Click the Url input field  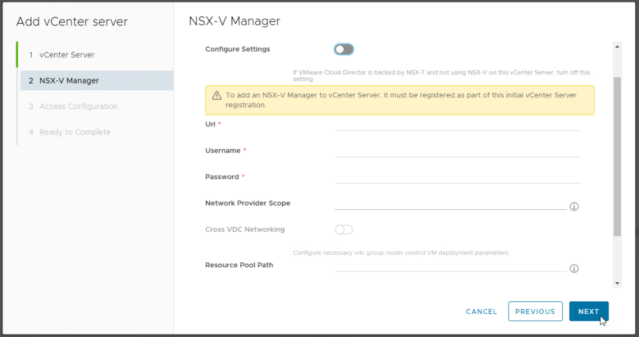(457, 124)
